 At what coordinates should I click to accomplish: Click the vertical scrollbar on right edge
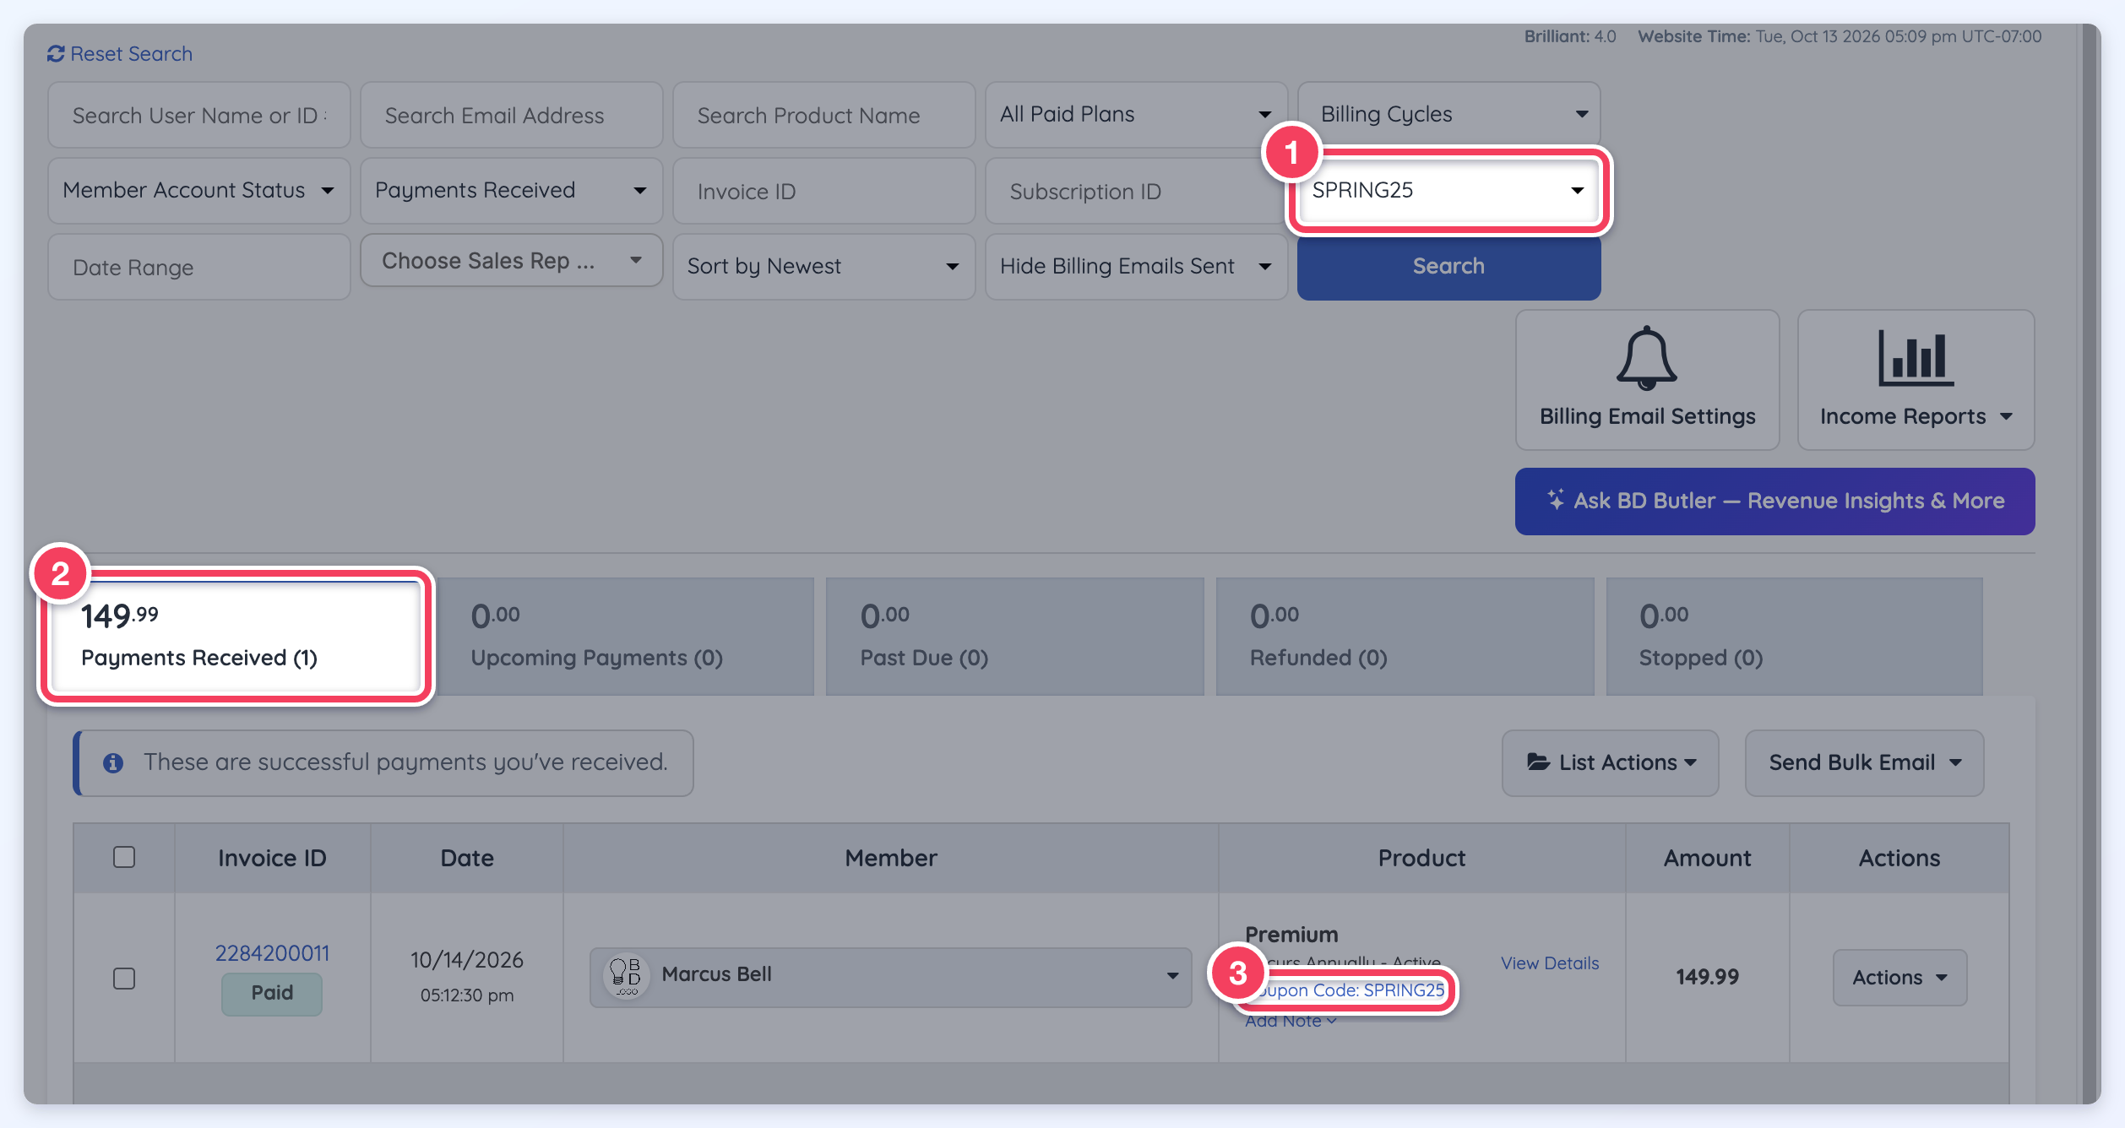(x=2091, y=564)
